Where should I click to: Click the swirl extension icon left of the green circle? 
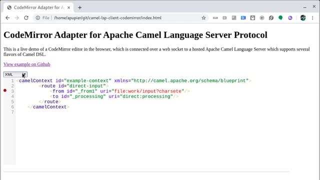pyautogui.click(x=271, y=18)
